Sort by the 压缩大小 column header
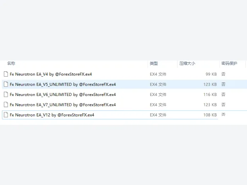The height and width of the screenshot is (185, 247). click(x=187, y=63)
